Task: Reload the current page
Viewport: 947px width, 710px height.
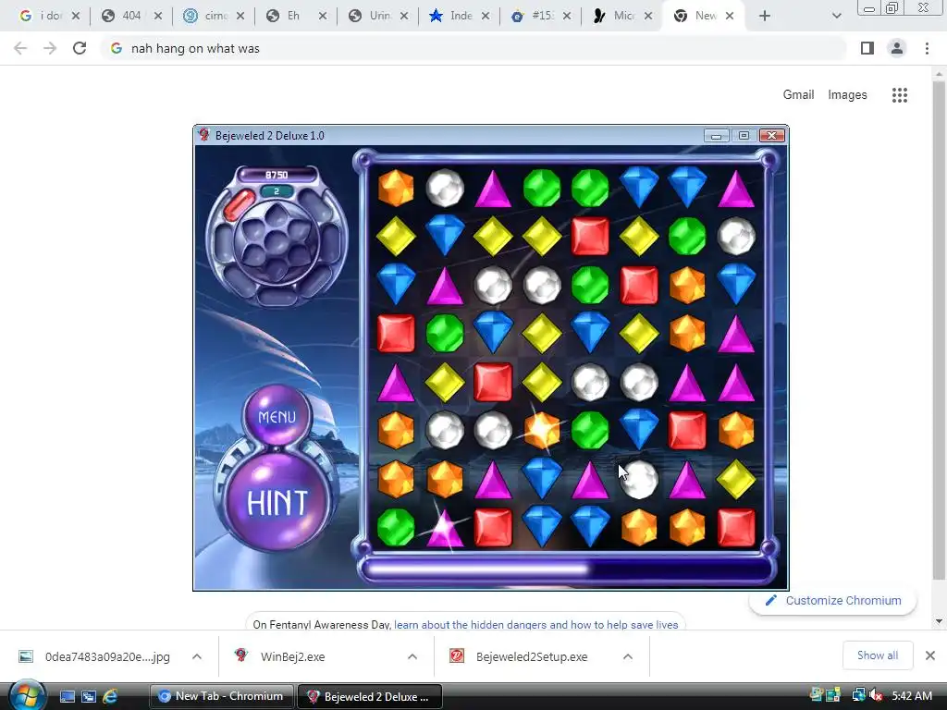Action: (80, 48)
